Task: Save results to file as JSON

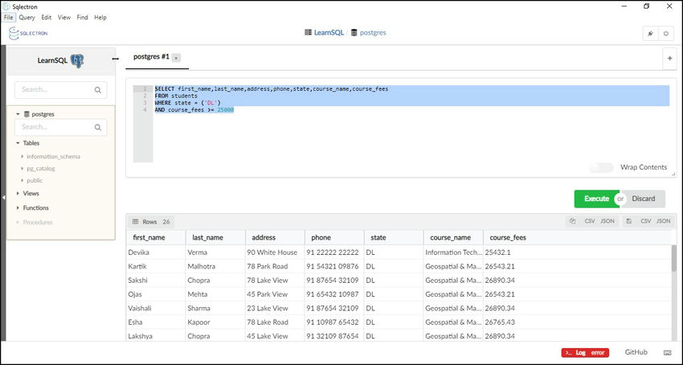Action: point(664,222)
